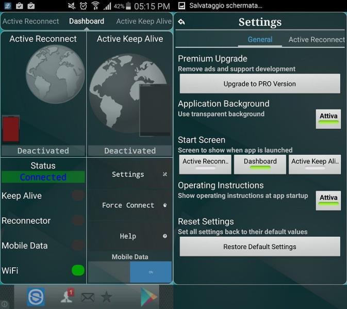Viewport: 347px width, 309px height.
Task: Open the General settings tab
Action: pos(260,39)
